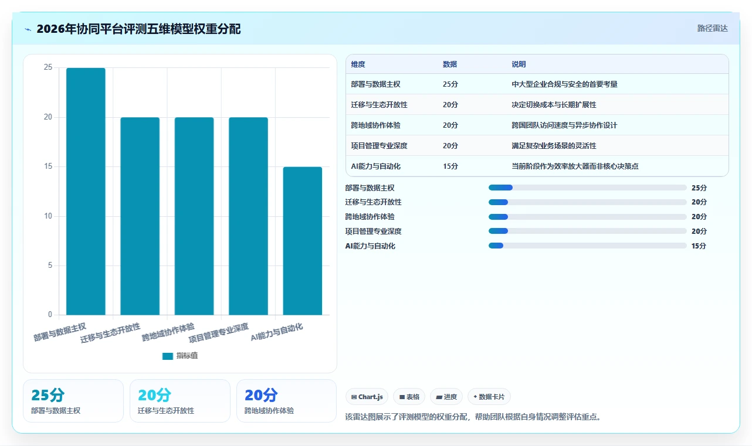Click the 项目管理专业深度 progress bar
The width and height of the screenshot is (752, 446).
point(587,231)
